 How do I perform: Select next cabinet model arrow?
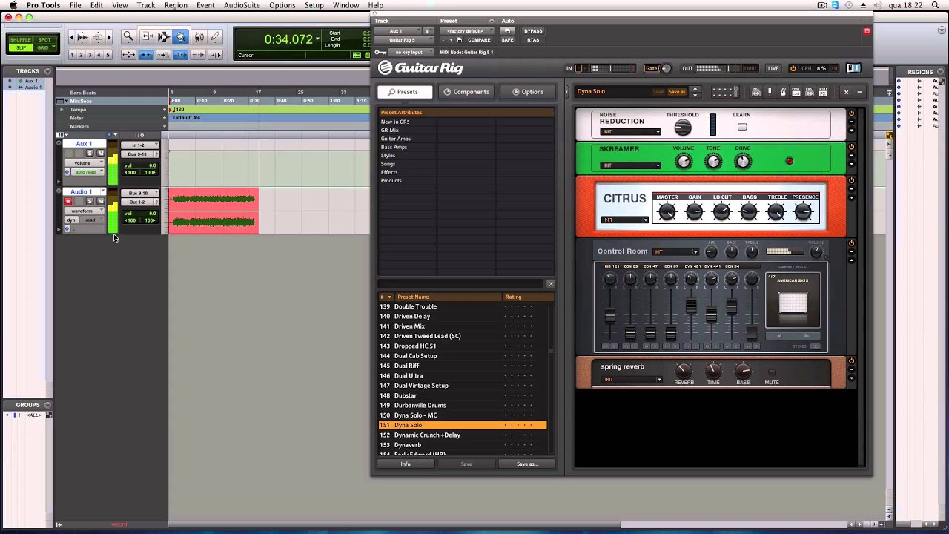tap(807, 336)
